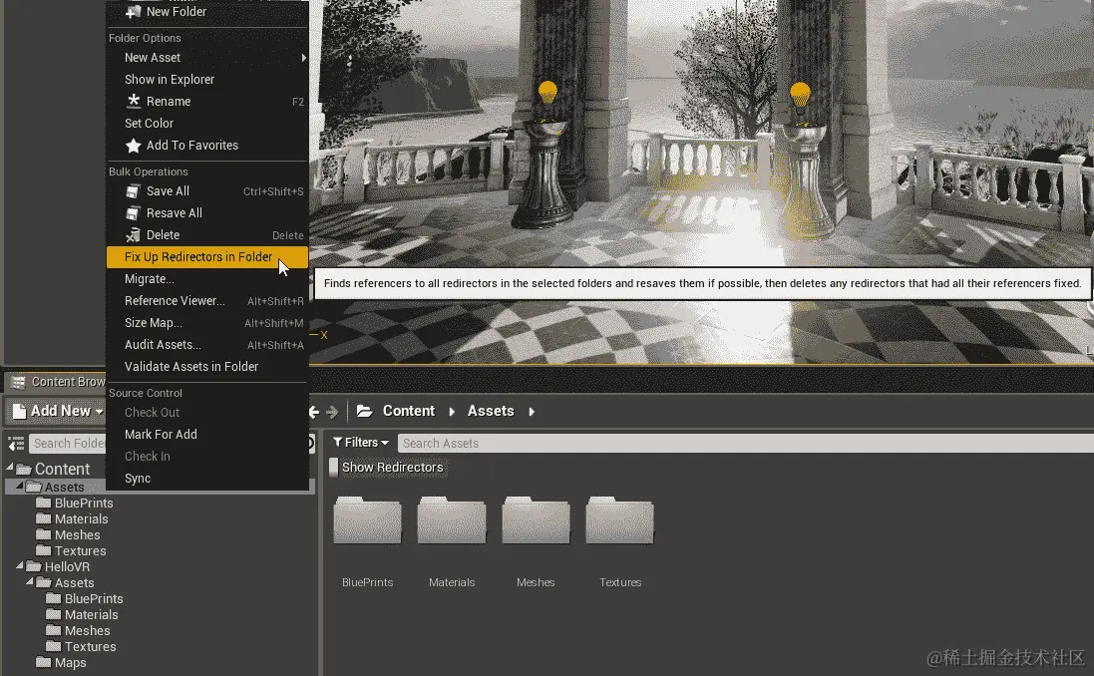Click the breadcrumb folder icon
The width and height of the screenshot is (1094, 676).
coord(364,411)
